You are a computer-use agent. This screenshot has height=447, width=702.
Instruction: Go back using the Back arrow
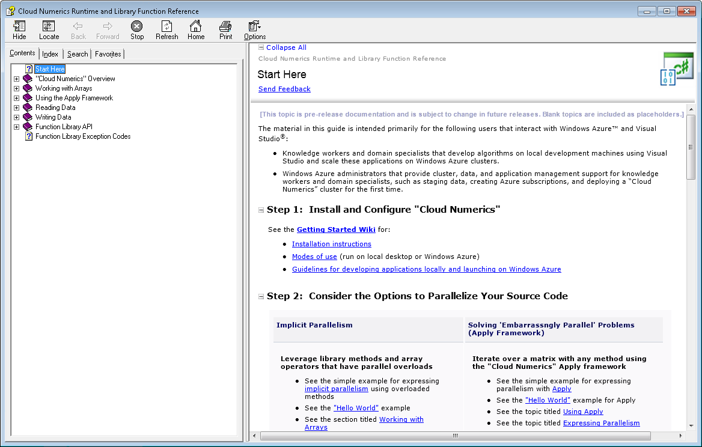click(78, 31)
